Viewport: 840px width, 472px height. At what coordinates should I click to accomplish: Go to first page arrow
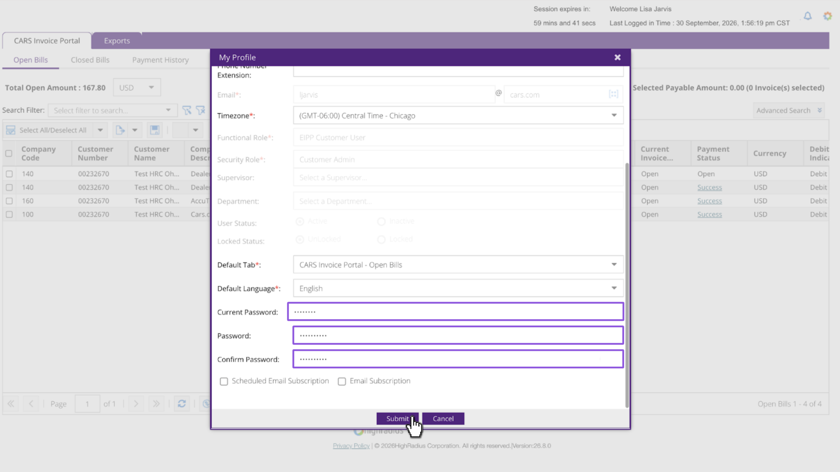(x=11, y=403)
